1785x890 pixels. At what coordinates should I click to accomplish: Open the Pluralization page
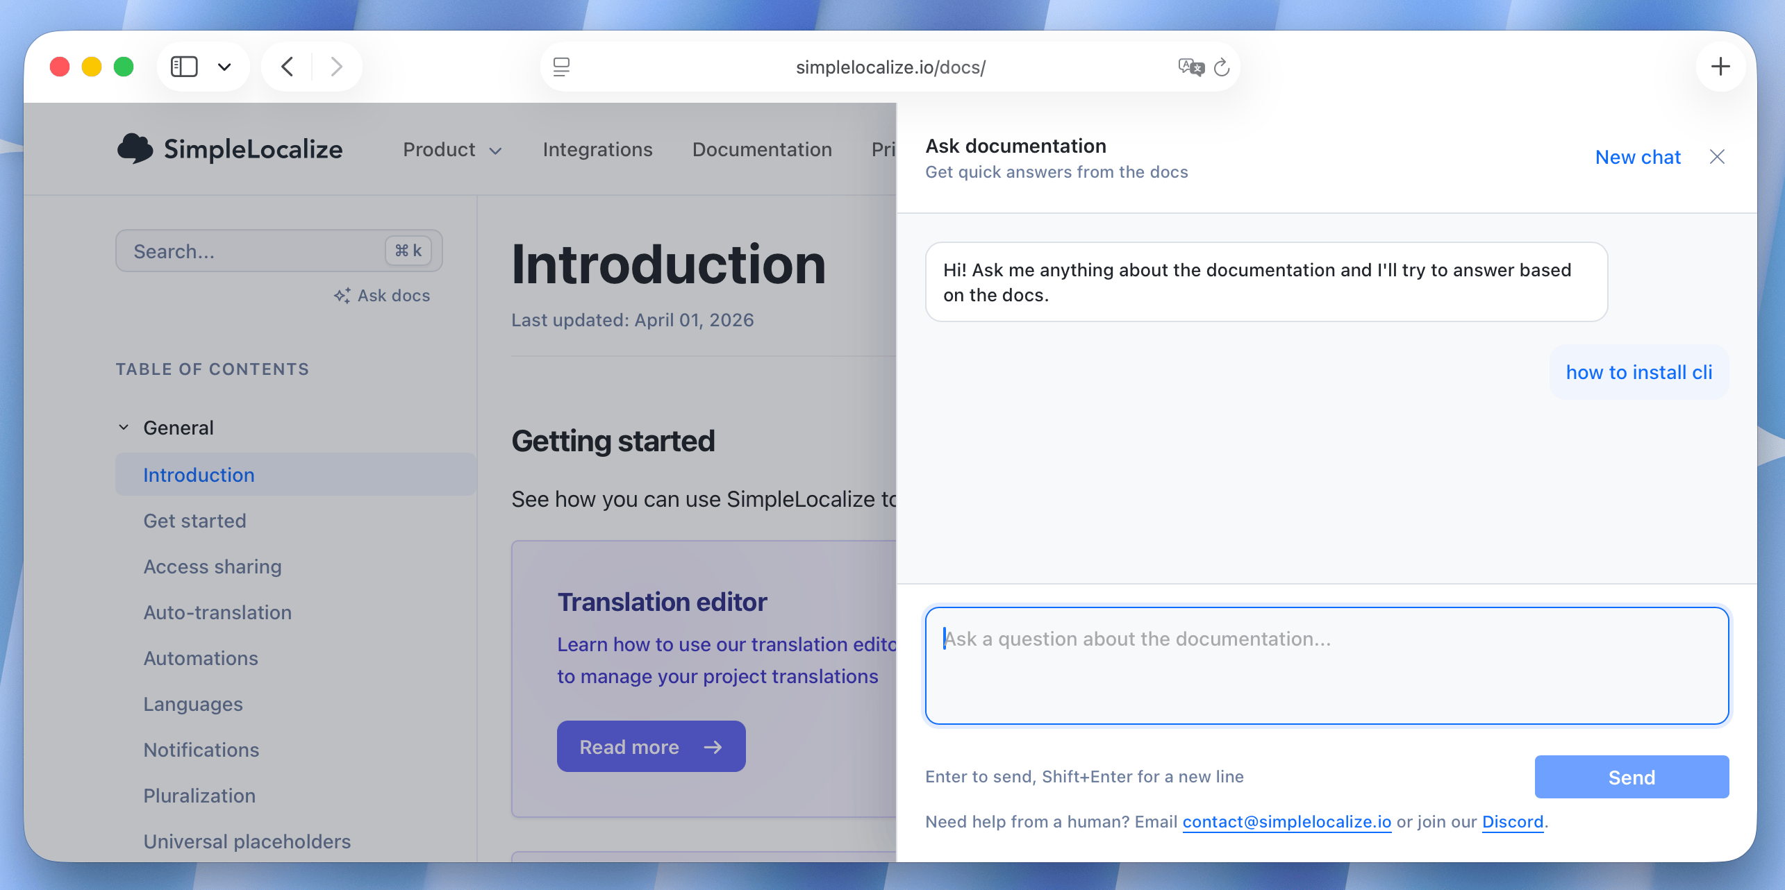pyautogui.click(x=199, y=796)
